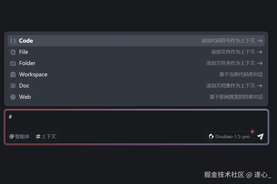
Task: Click the Folder icon in the list
Action: pos(13,63)
